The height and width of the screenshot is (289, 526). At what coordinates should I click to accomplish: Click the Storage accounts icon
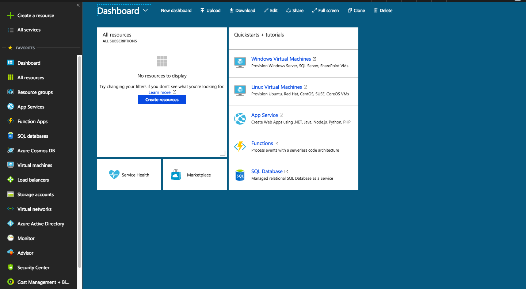(x=11, y=194)
